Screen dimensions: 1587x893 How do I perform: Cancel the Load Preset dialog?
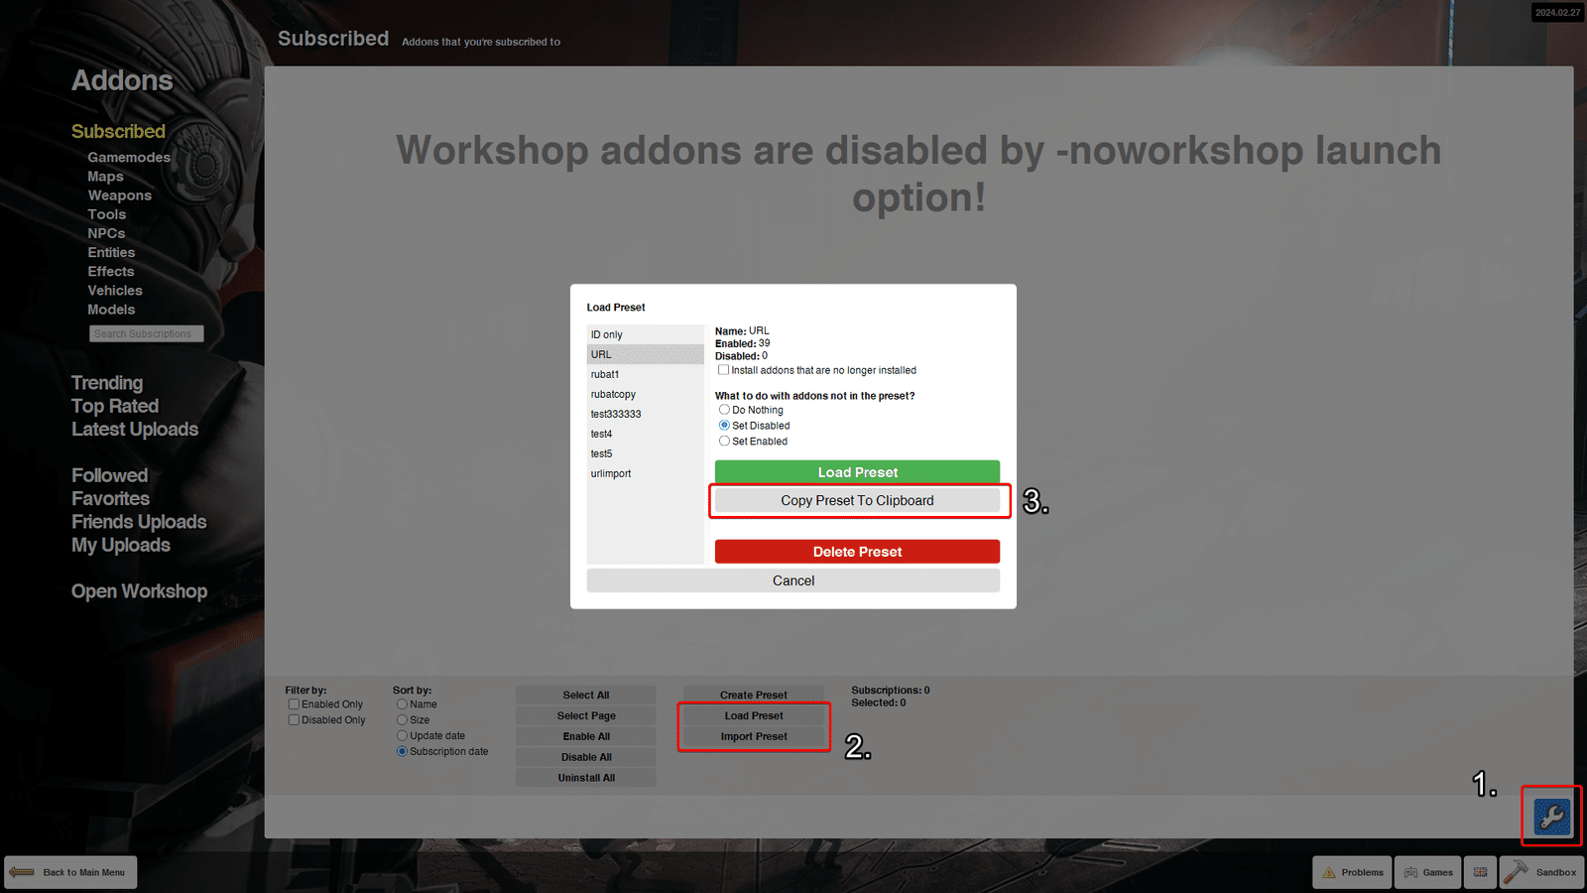tap(793, 580)
